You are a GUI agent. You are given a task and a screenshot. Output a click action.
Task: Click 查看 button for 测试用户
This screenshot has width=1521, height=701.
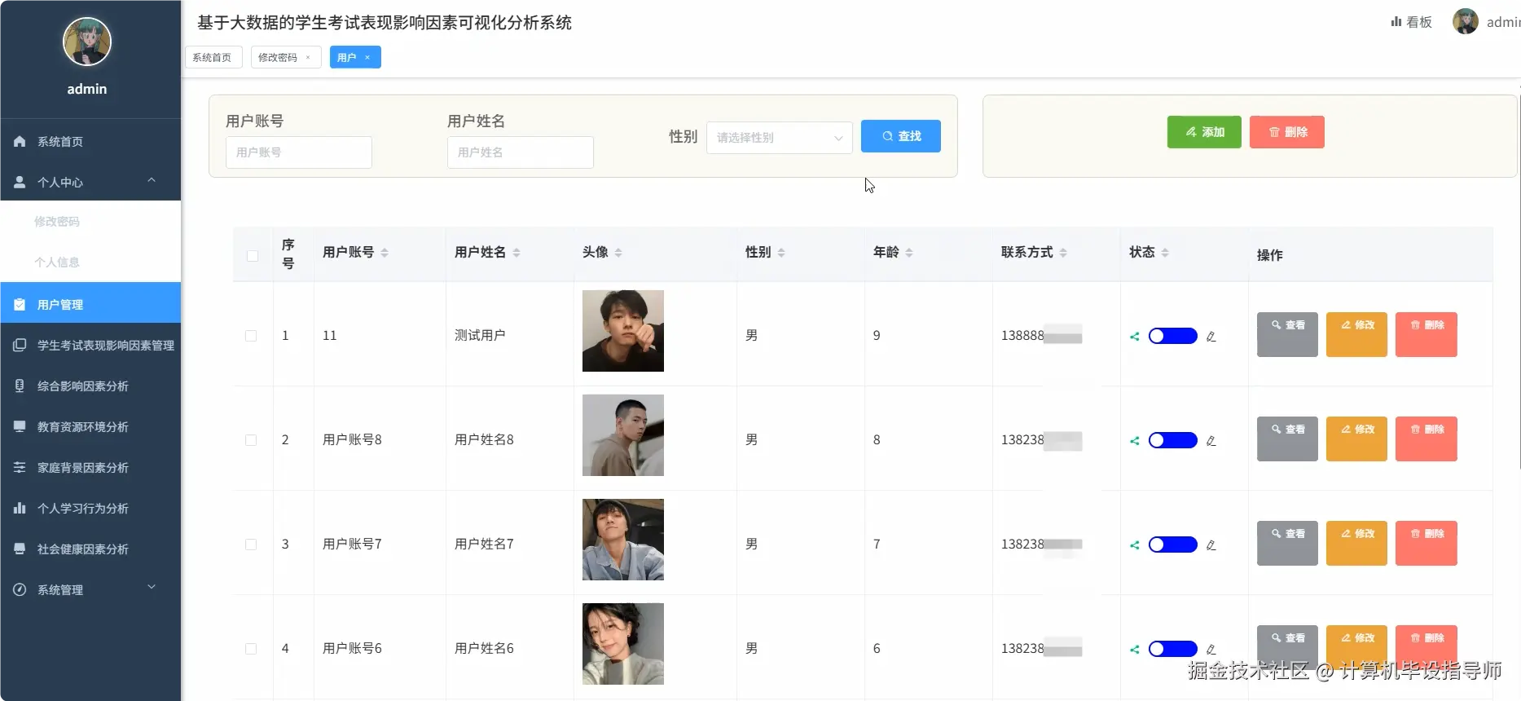(1287, 334)
